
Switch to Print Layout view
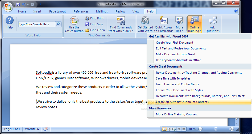164,129
